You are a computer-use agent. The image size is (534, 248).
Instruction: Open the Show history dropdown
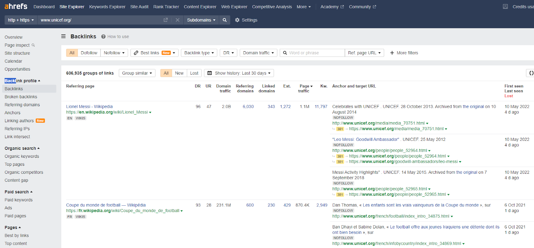(x=239, y=73)
